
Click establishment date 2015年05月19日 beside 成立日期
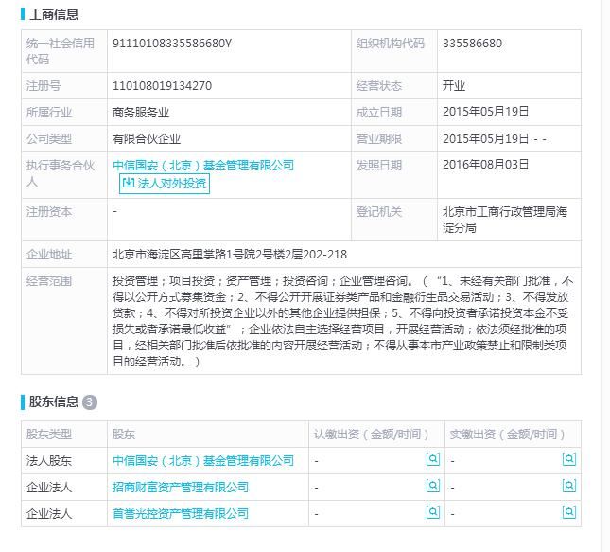485,112
